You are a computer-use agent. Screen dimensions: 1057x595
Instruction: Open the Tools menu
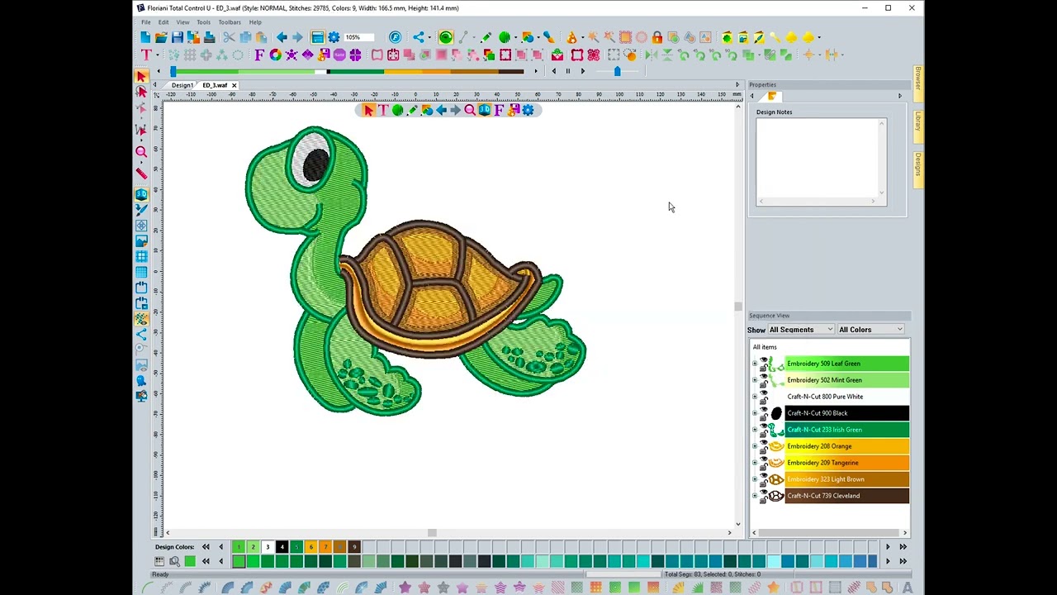pyautogui.click(x=203, y=22)
